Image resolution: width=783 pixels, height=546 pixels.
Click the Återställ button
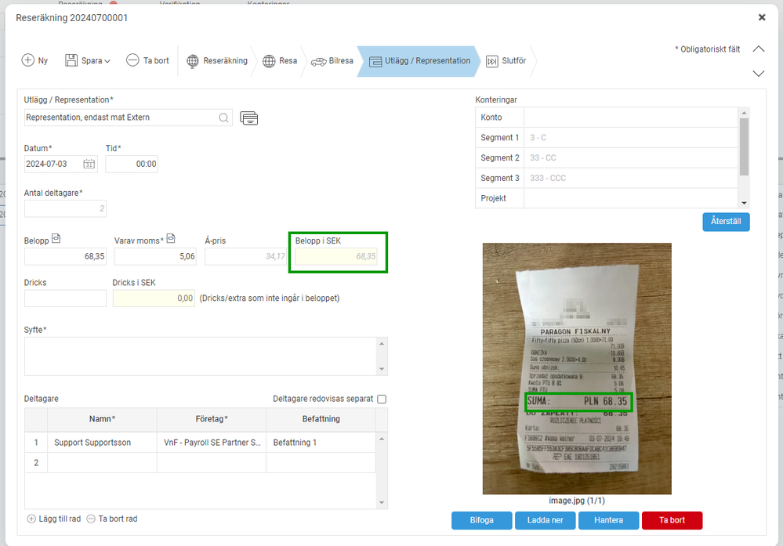coord(726,222)
